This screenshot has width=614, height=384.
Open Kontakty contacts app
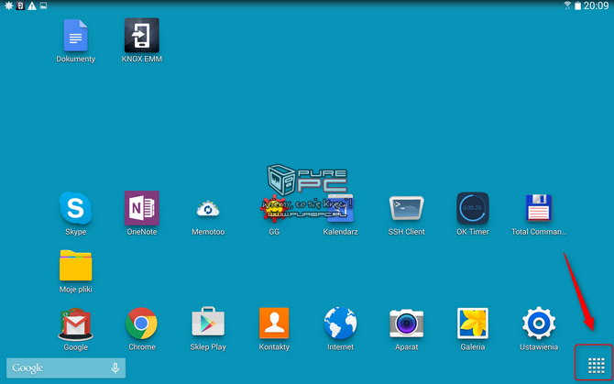pyautogui.click(x=274, y=324)
